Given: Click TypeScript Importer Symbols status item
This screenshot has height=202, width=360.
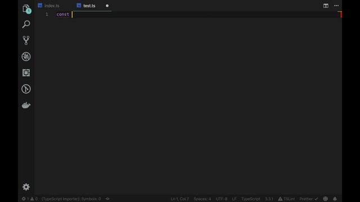Looking at the screenshot, I should 71,199.
